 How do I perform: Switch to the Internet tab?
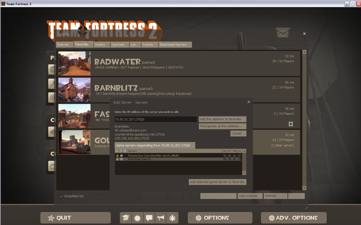[63, 45]
